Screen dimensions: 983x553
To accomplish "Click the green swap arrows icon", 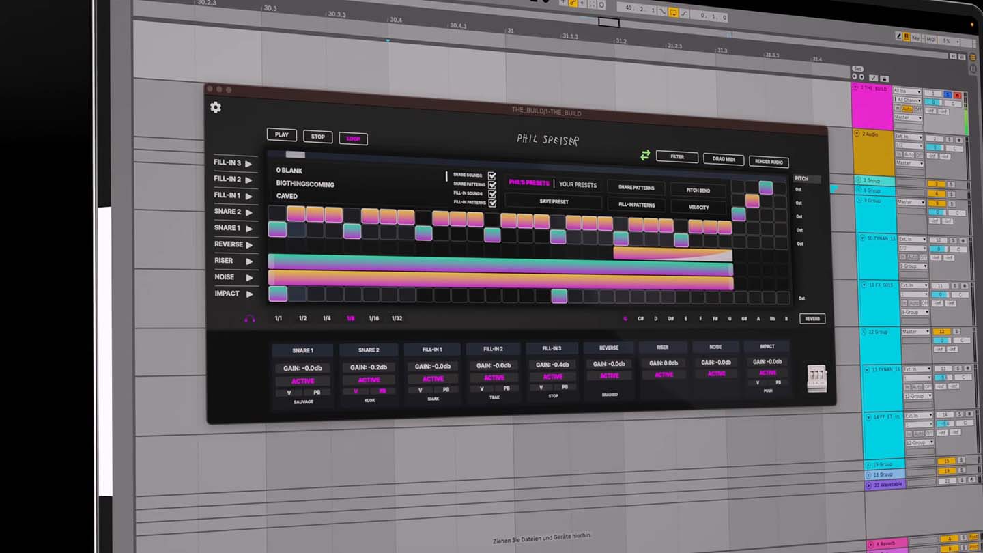I will (645, 156).
